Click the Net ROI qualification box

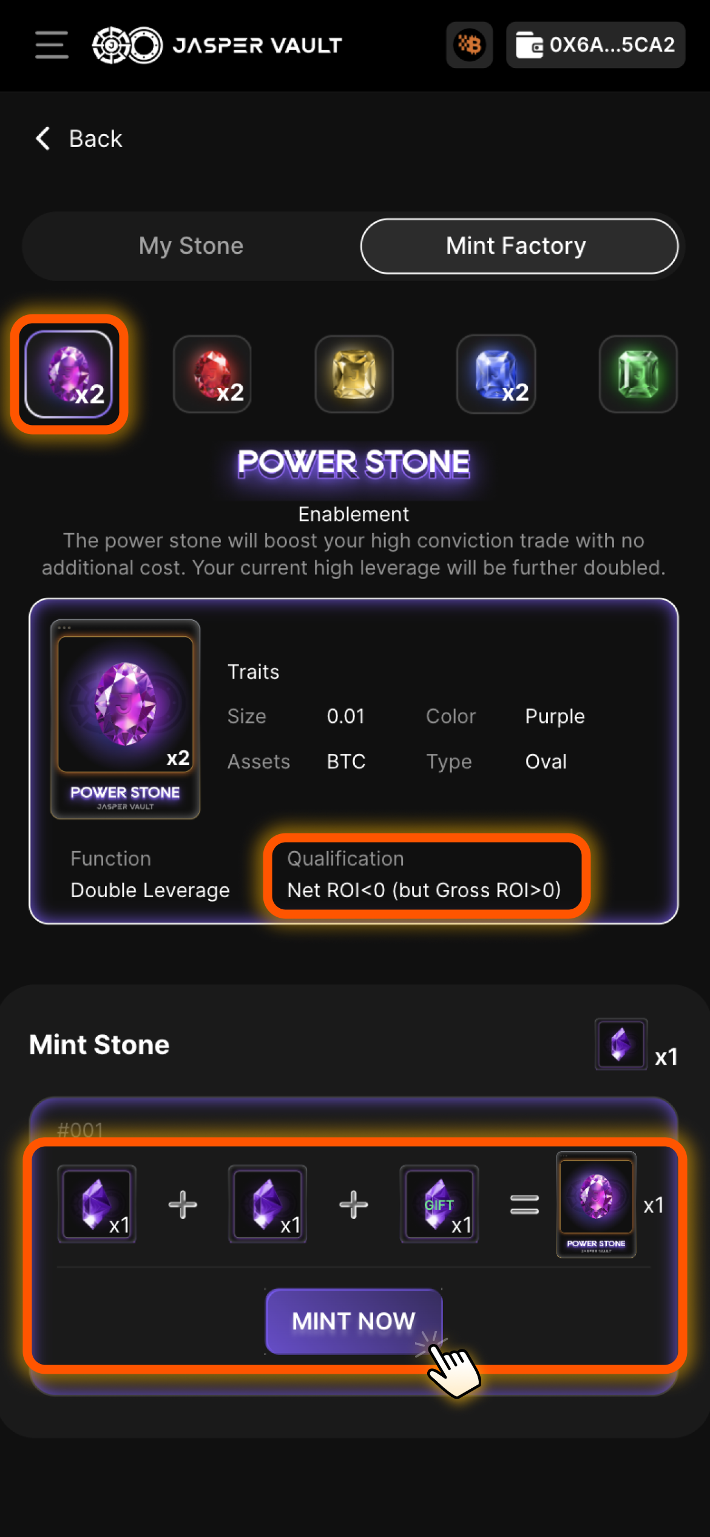pyautogui.click(x=426, y=875)
